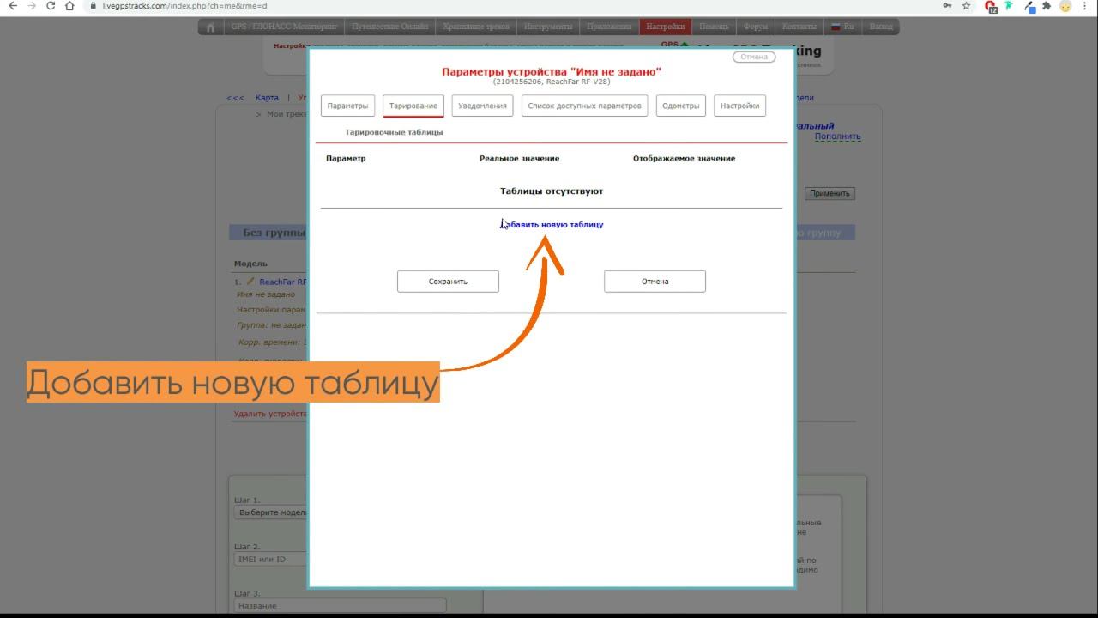The image size is (1098, 618).
Task: Dismiss the dialog with the top Отмена pill button
Action: point(754,57)
